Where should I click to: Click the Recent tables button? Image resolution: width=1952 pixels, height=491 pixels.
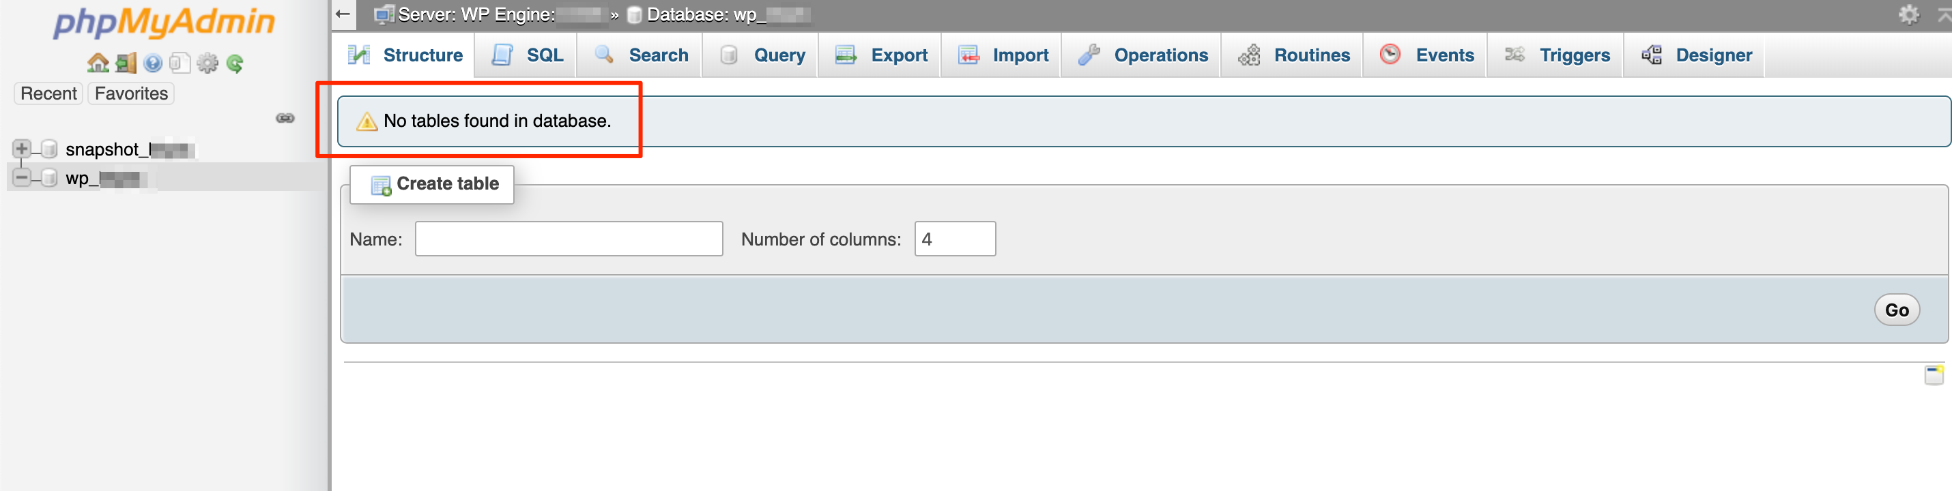click(48, 94)
